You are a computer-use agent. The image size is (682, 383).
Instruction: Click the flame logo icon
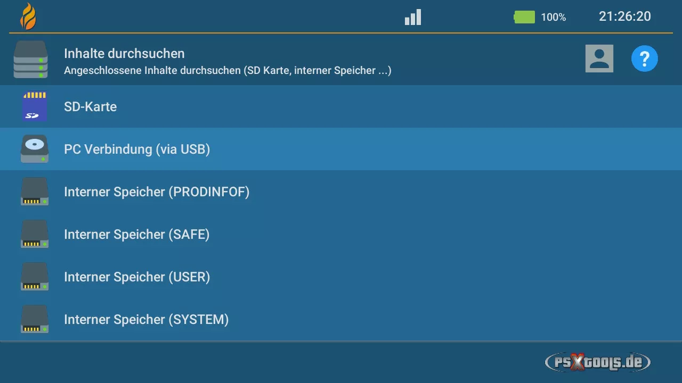[x=28, y=16]
